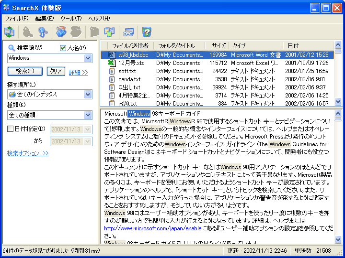Open the 編集(E) menu
Screen dimensions: 345x258
44,19
